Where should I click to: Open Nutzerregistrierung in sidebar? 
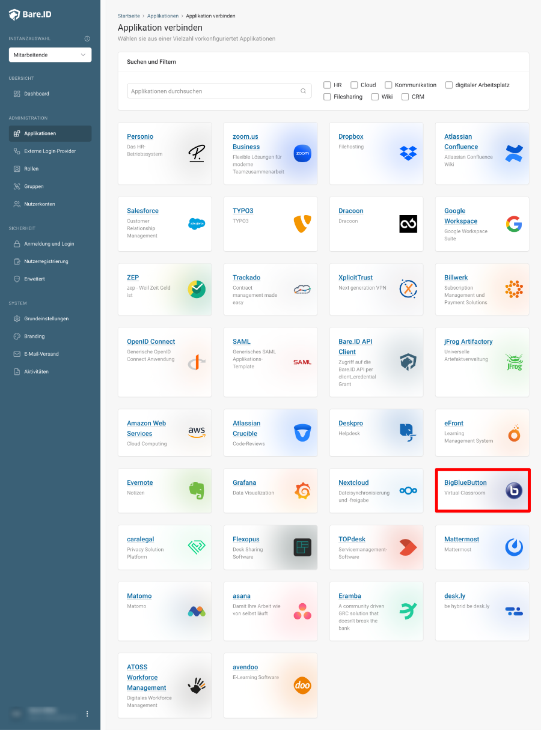[50, 261]
